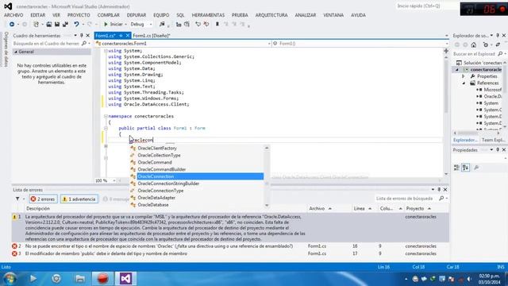Close the Cuadro de herramientas panel
Image resolution: width=508 pixels, height=286 pixels.
(88, 35)
